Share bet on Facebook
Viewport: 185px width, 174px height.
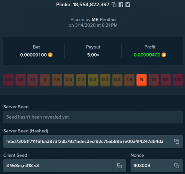click(121, 5)
